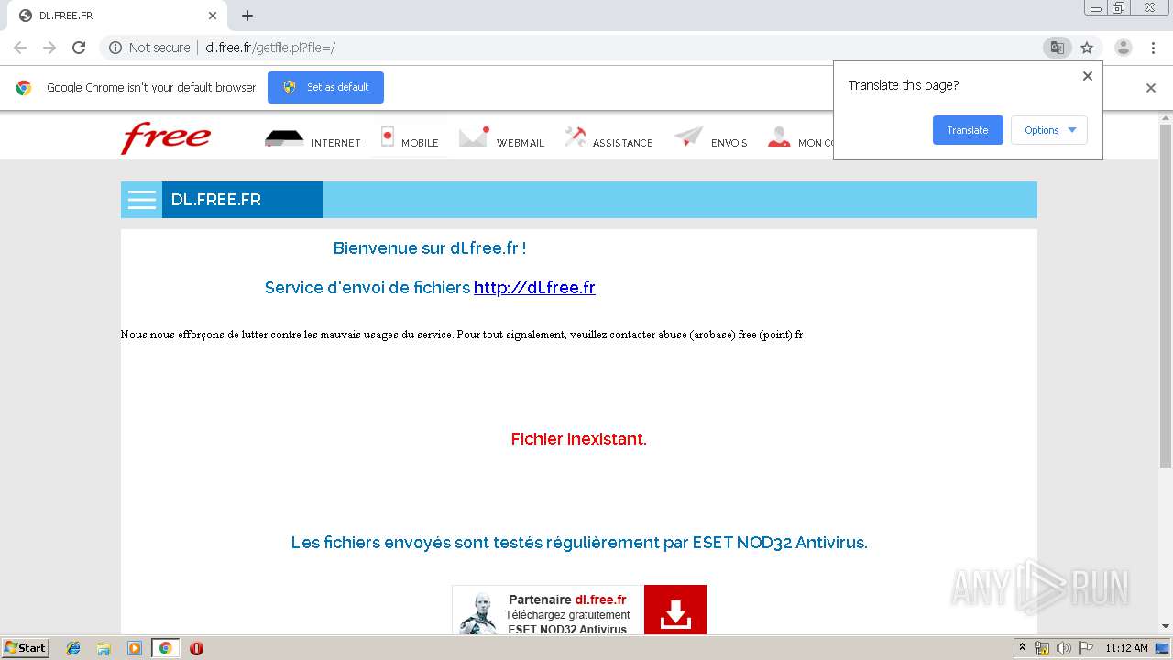
Task: Click the browser forward arrow
Action: (x=49, y=48)
